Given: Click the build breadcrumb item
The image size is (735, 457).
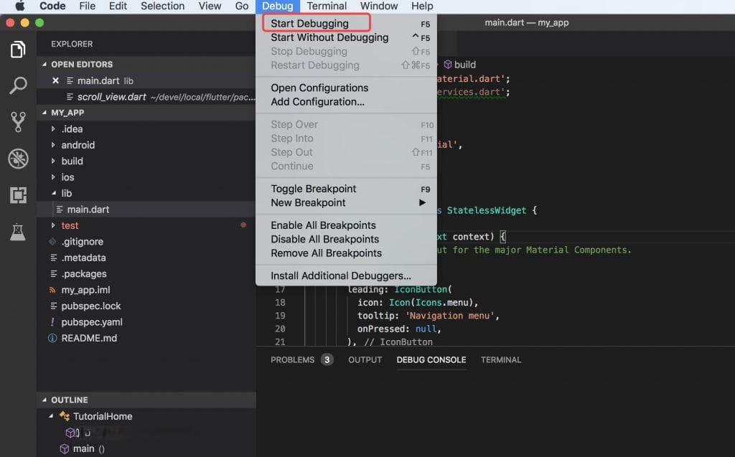Looking at the screenshot, I should click(x=459, y=65).
